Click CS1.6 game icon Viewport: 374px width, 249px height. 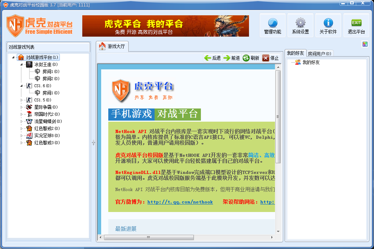click(29, 86)
